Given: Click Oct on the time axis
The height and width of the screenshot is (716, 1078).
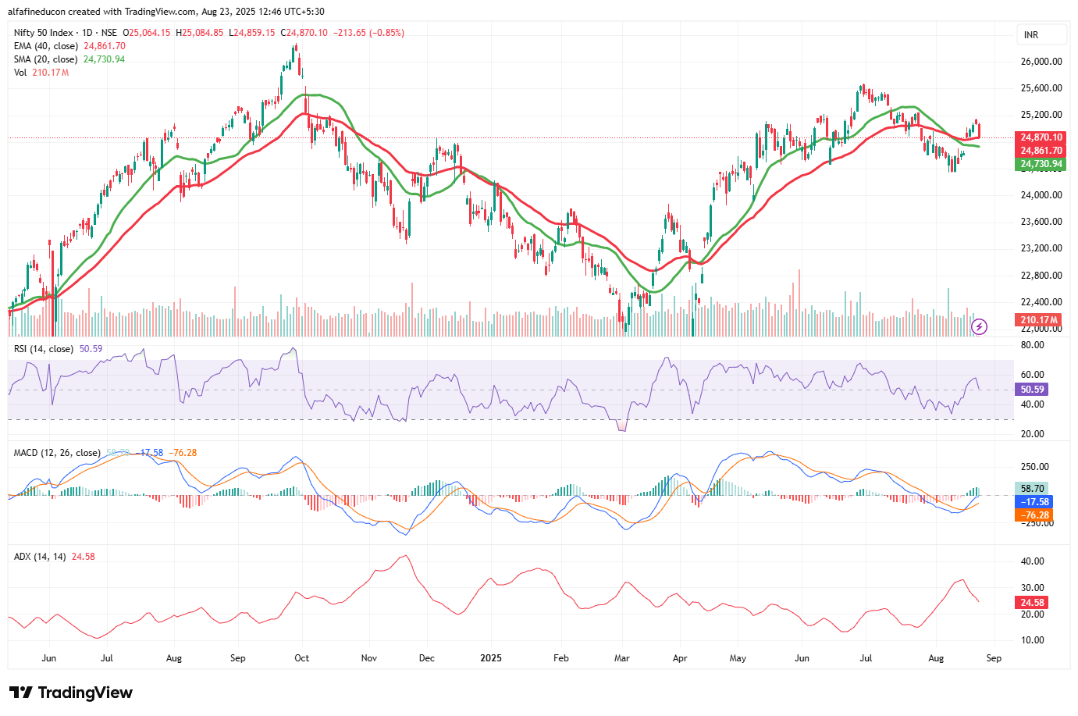Looking at the screenshot, I should pos(301,658).
